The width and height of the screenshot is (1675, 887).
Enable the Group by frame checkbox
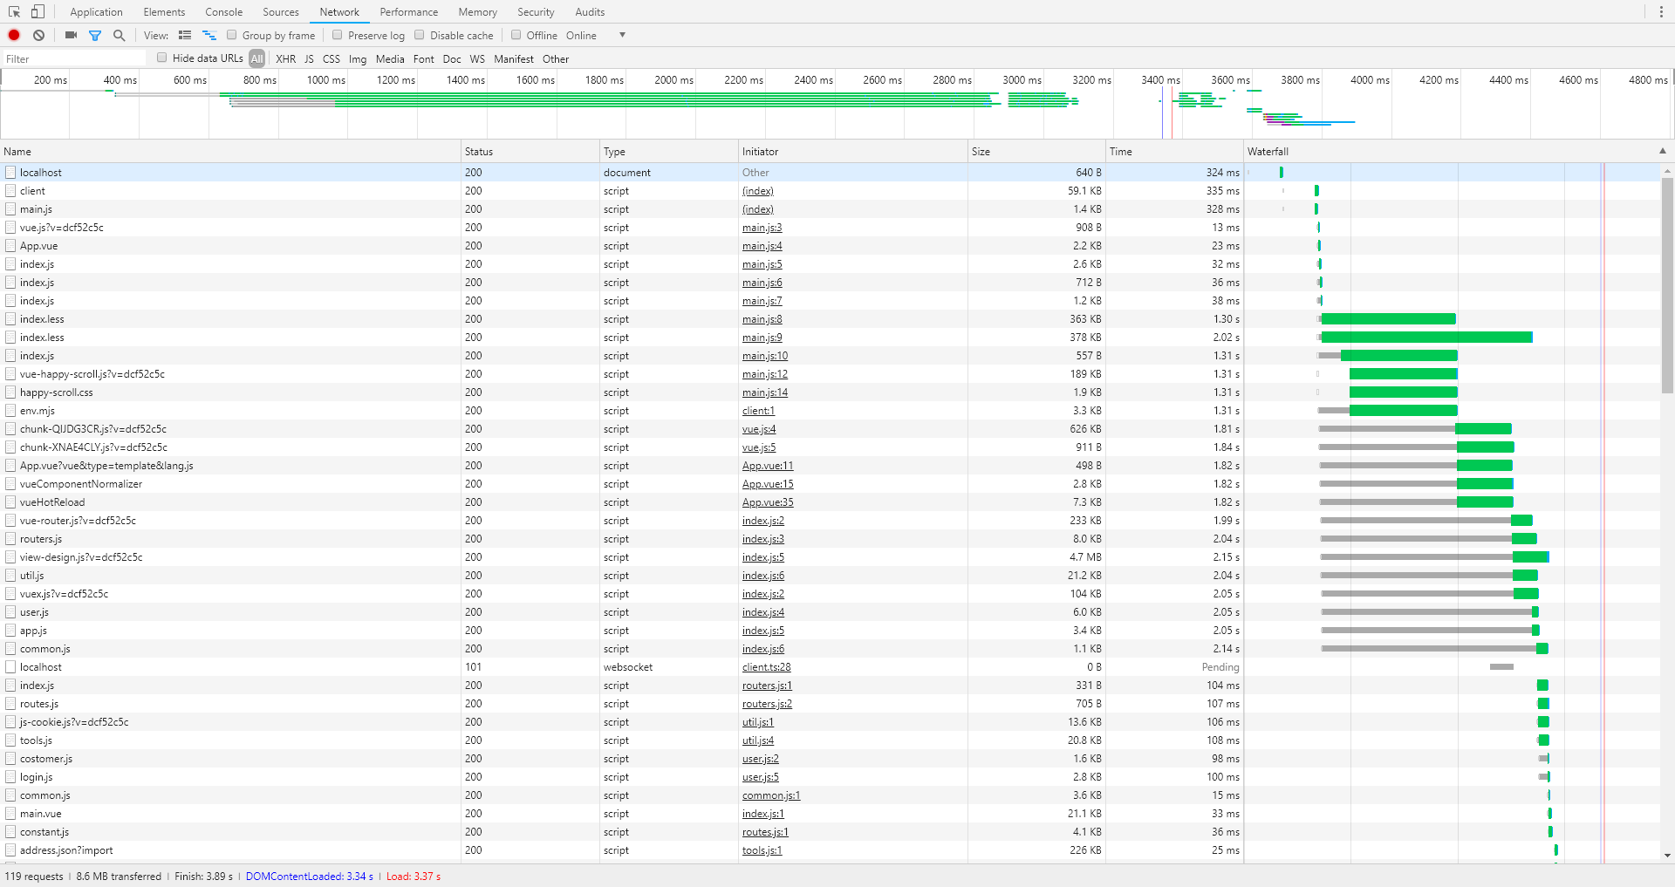(x=232, y=35)
